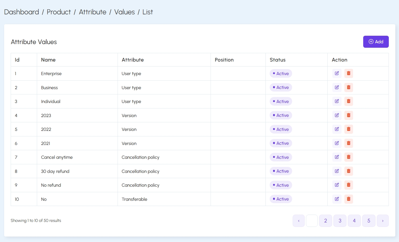Delete the 2022 version value
Viewport: 399px width, 242px height.
click(349, 129)
